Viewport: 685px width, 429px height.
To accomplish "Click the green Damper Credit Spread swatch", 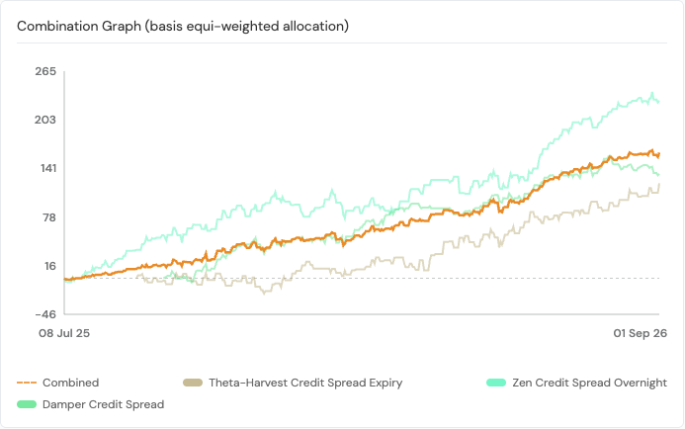I will (x=27, y=404).
